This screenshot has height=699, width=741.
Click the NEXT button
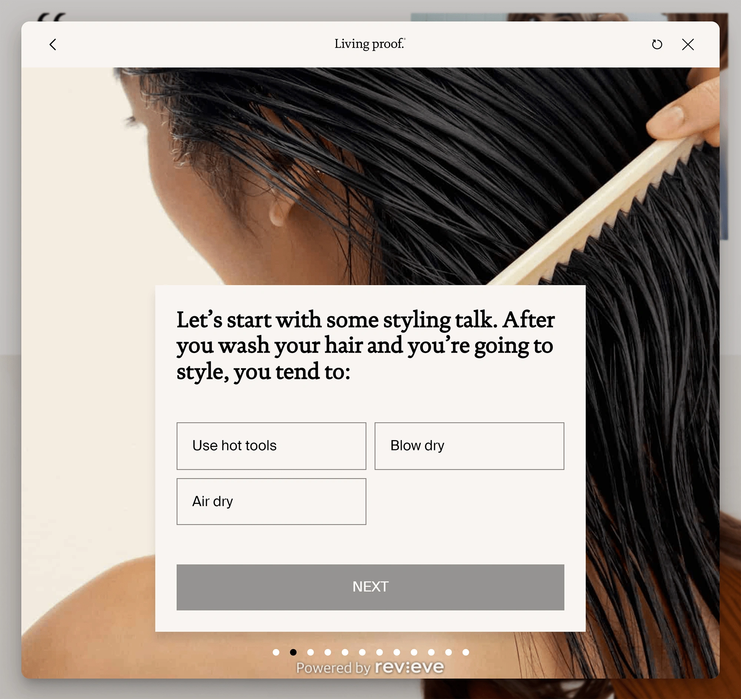pyautogui.click(x=370, y=587)
